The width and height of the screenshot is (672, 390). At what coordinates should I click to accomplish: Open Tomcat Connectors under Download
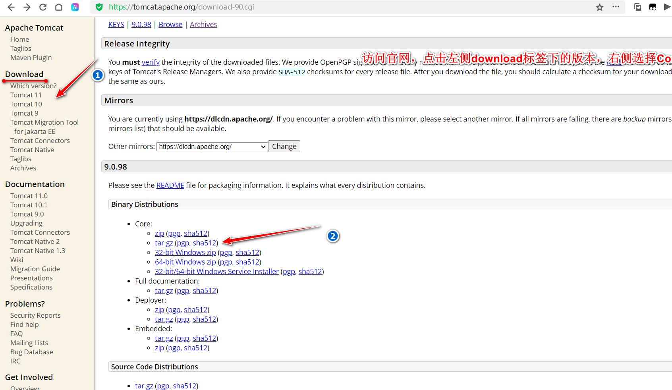coord(40,141)
